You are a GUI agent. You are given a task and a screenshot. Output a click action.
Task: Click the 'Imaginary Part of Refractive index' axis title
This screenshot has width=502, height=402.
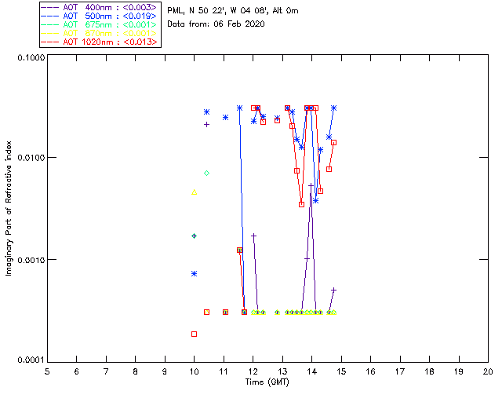[x=9, y=208]
